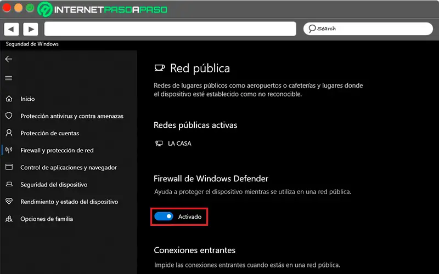Viewport: 439px width, 274px height.
Task: Click the orange minimize window button
Action: tap(18, 8)
